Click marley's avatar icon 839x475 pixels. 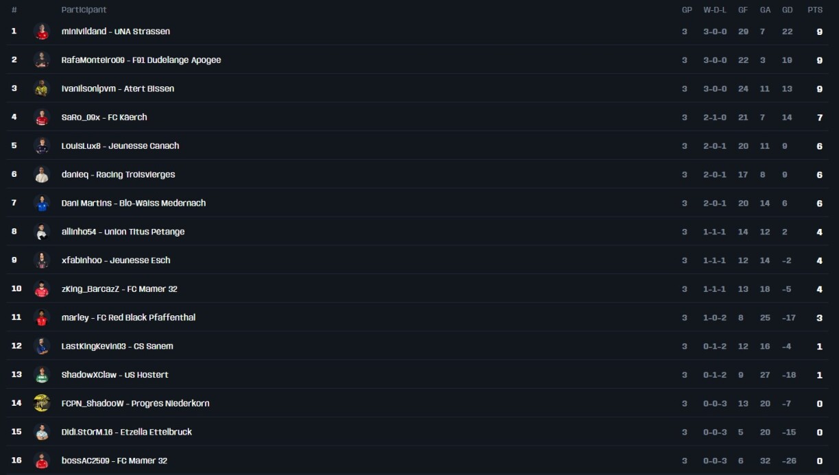pyautogui.click(x=42, y=317)
